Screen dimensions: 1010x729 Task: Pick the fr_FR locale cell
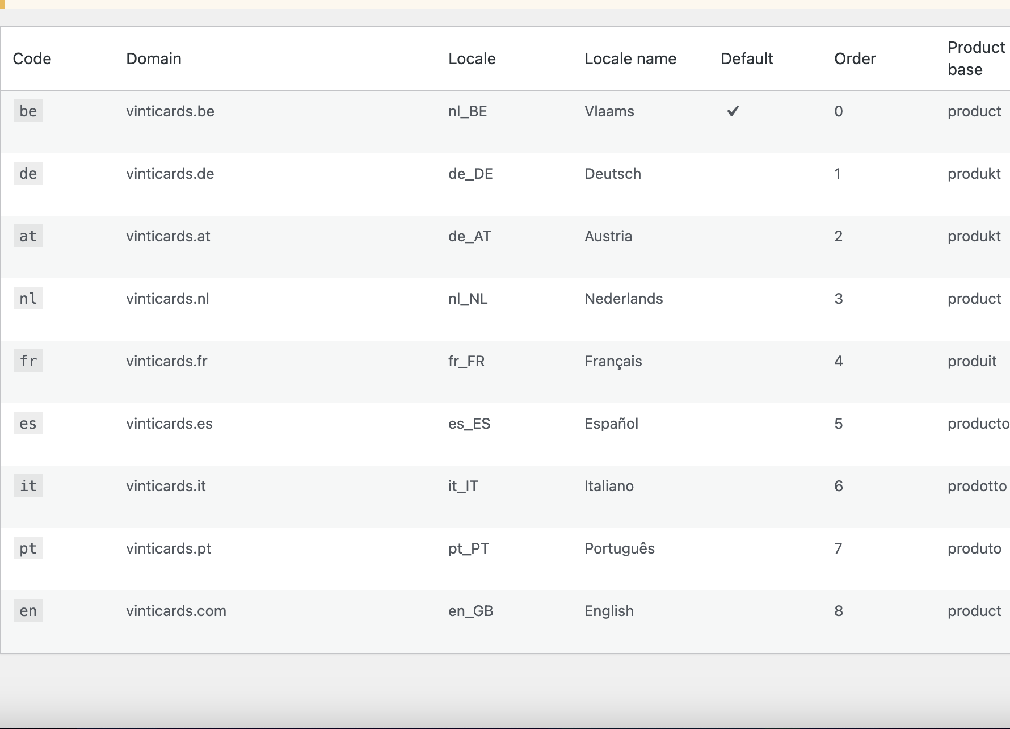(466, 361)
